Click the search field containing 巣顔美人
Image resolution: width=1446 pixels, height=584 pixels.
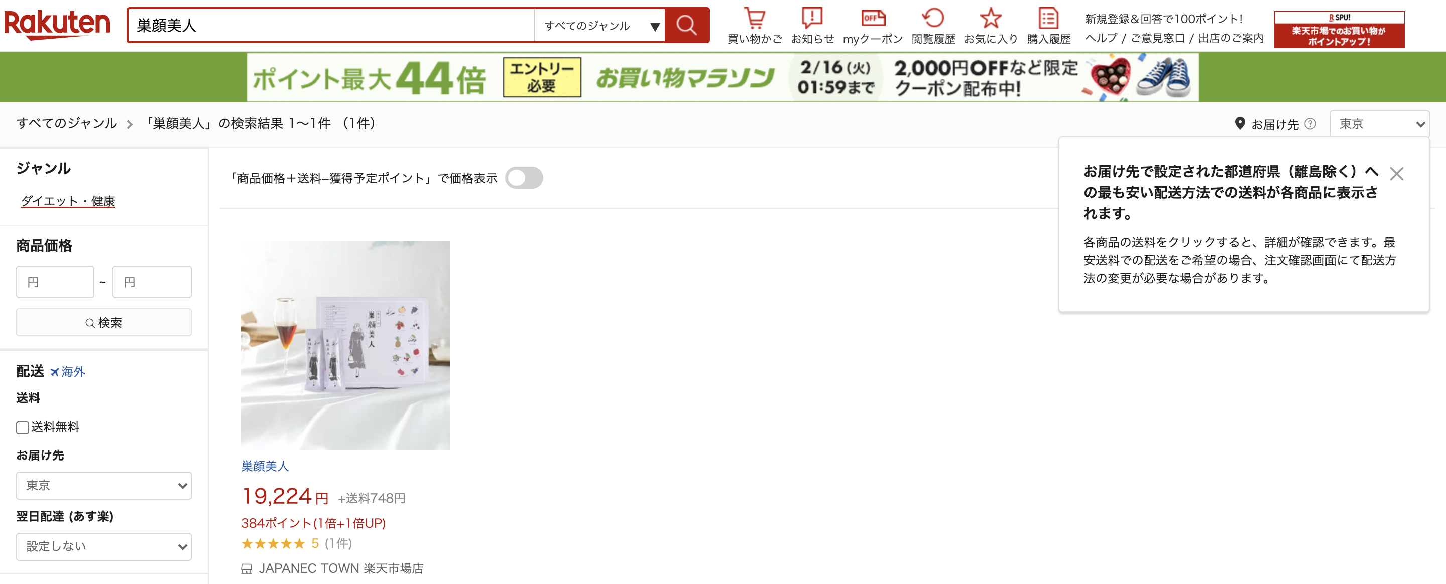coord(331,26)
